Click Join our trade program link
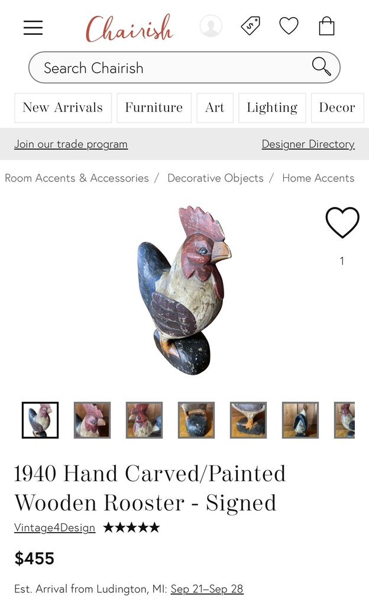Screen dimensions: 369x603 coord(71,144)
